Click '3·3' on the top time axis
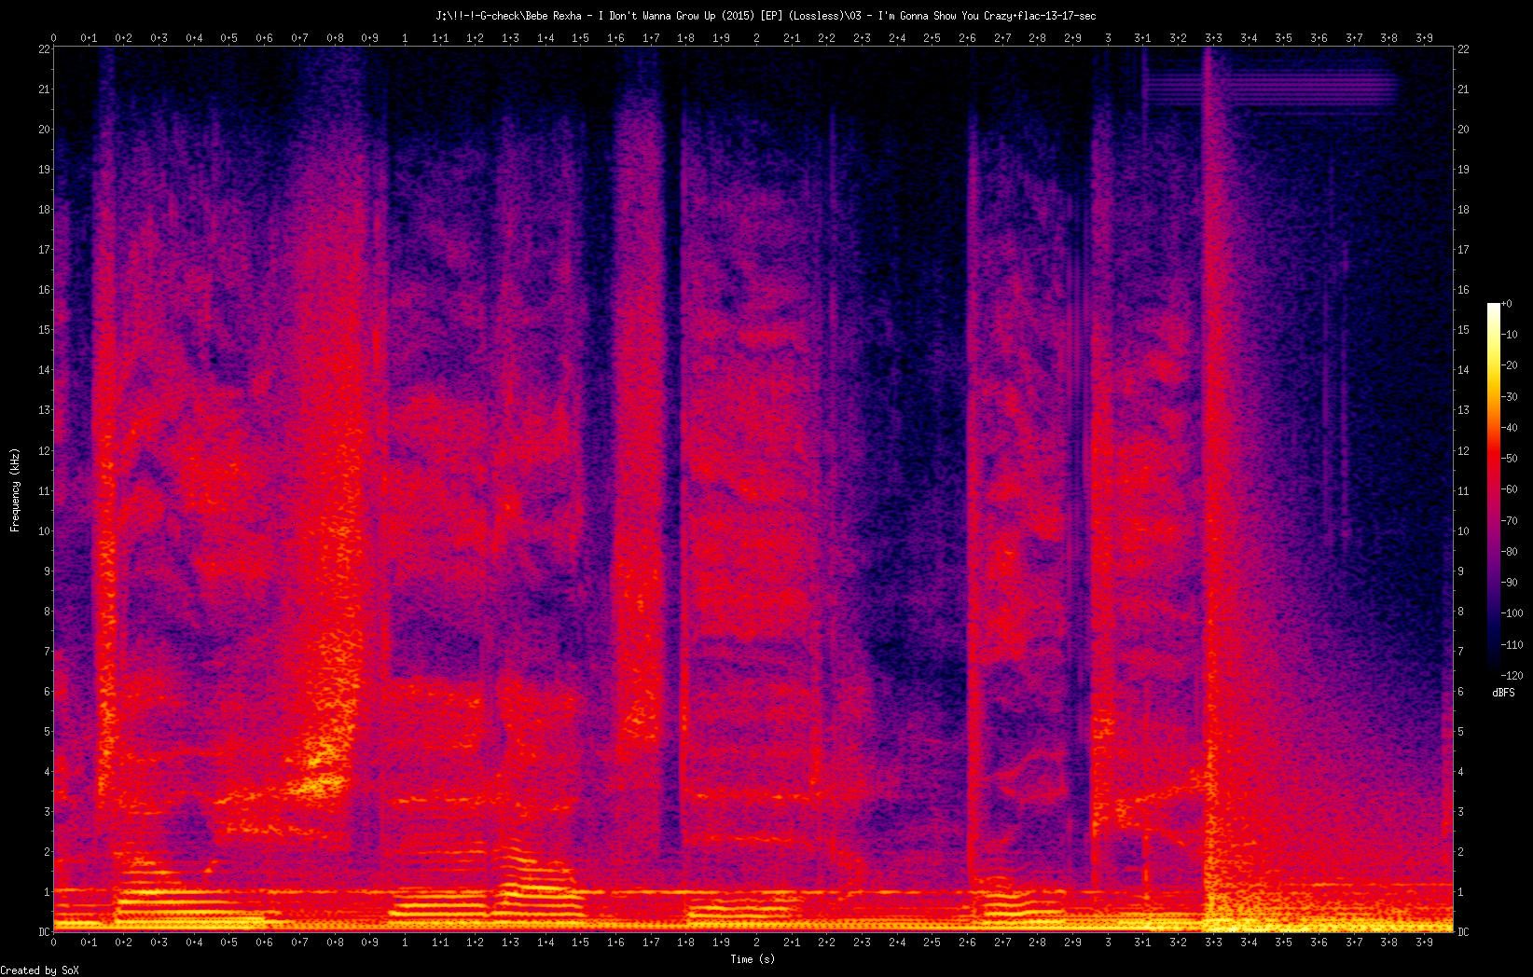The width and height of the screenshot is (1533, 977). tap(1213, 38)
